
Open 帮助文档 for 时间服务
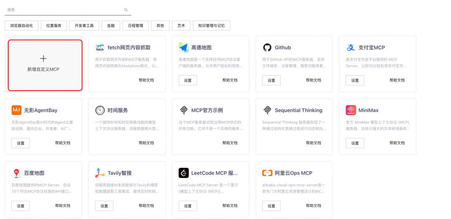(x=147, y=143)
